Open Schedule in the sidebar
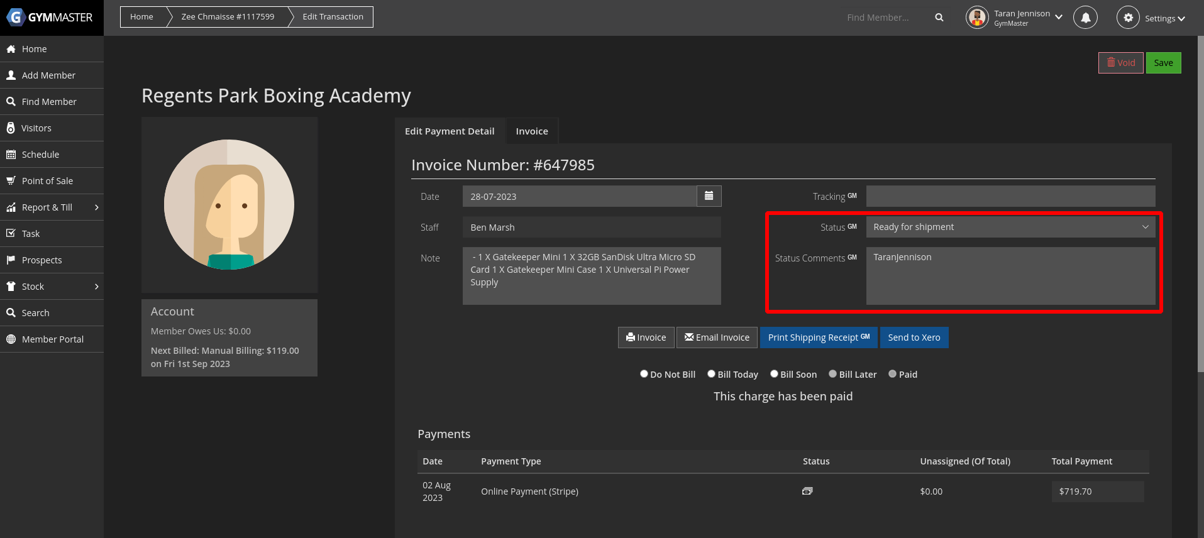1204x538 pixels. (x=40, y=155)
